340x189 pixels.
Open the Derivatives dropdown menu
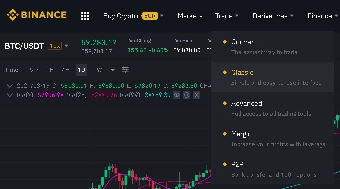pyautogui.click(x=273, y=16)
